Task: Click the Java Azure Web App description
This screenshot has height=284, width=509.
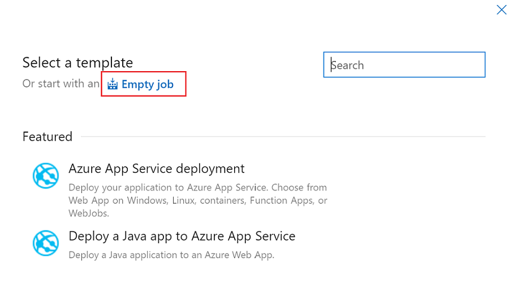Action: pos(171,255)
